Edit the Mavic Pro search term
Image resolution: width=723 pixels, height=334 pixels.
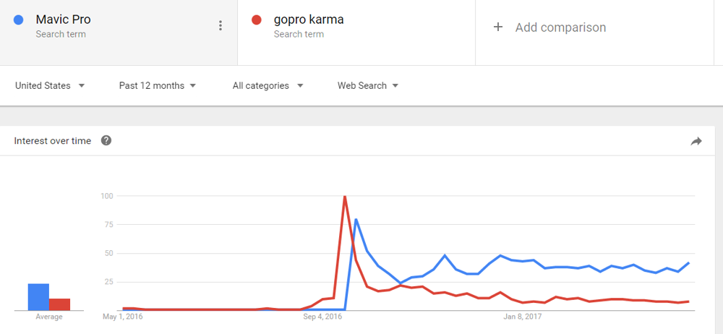coord(63,20)
